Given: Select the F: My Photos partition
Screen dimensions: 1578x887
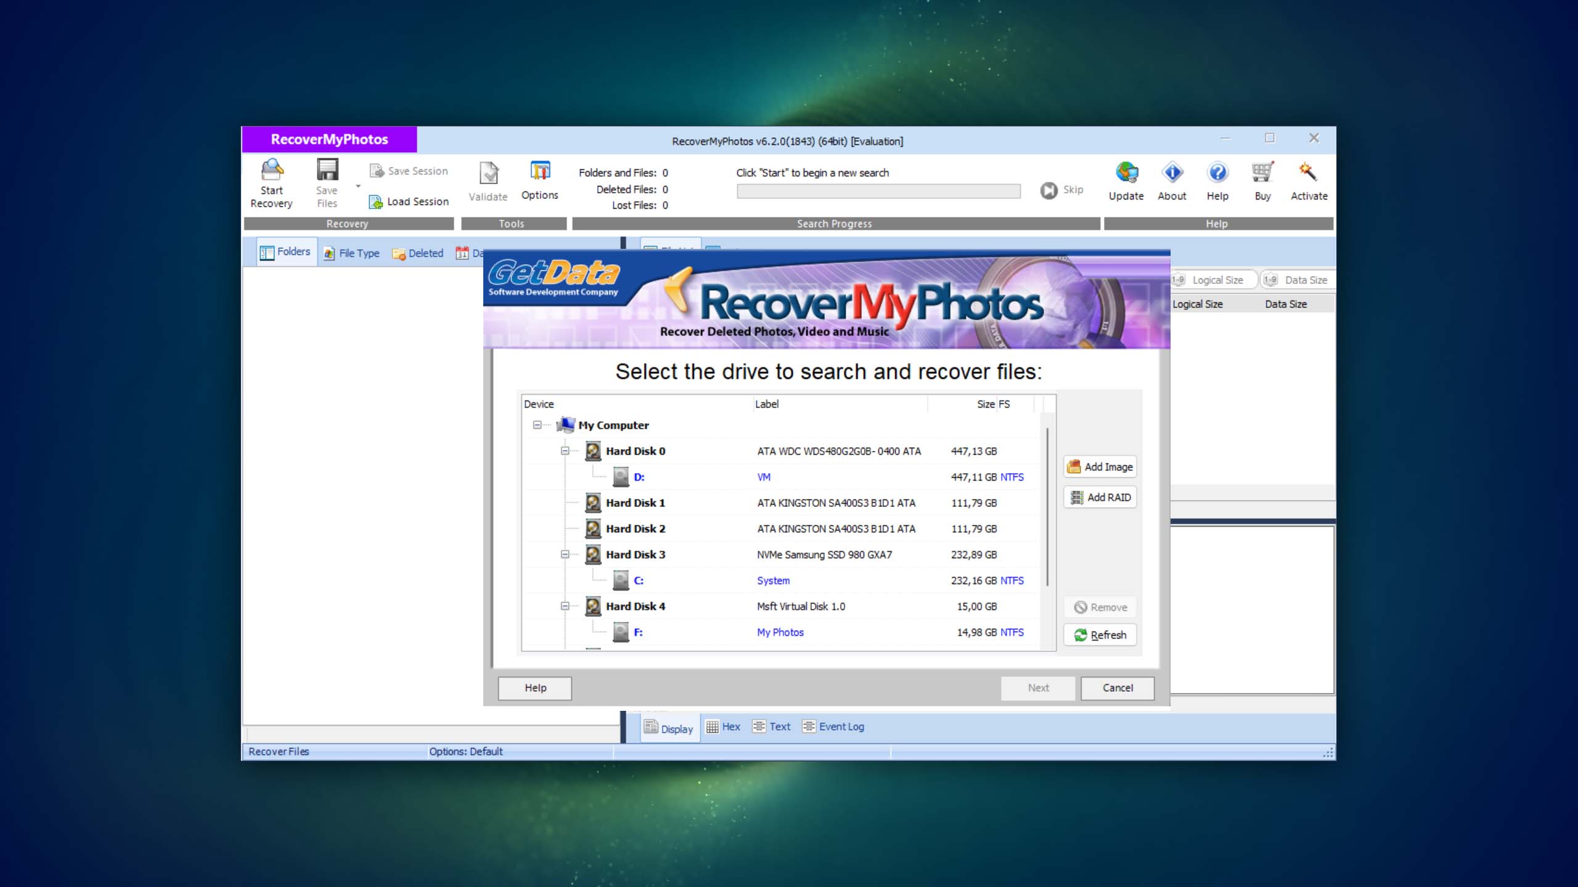Looking at the screenshot, I should click(x=782, y=632).
